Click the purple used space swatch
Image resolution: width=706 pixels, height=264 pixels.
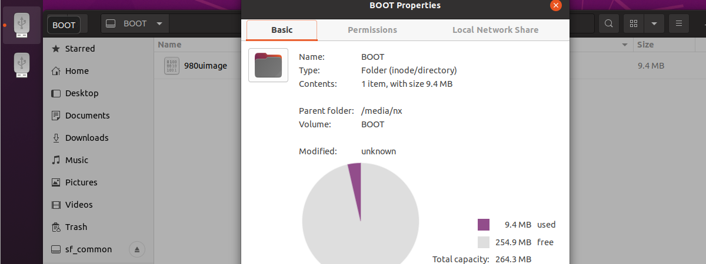click(484, 225)
